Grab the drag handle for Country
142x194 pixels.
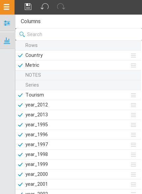pos(133,56)
